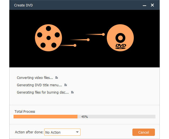Click the 'Total Process' label

(x=25, y=111)
